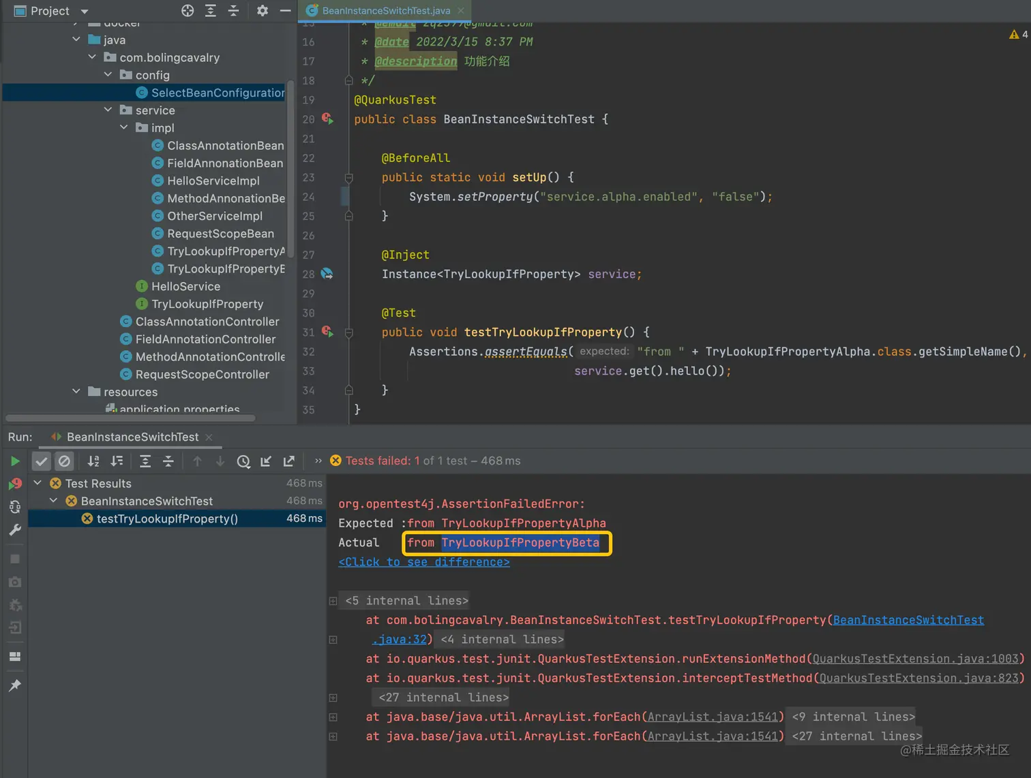Click Collapse All in the Project panel header
Screen dimensions: 1031x778
(x=233, y=11)
